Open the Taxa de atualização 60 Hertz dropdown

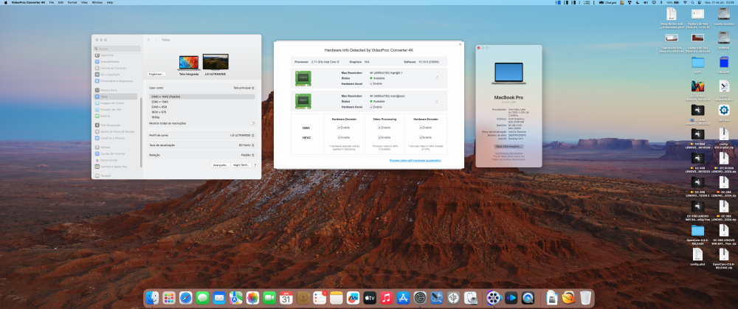point(246,145)
